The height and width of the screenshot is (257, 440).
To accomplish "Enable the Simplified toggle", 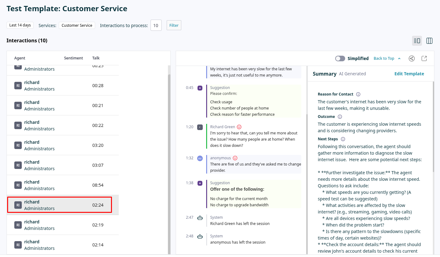I will click(340, 58).
